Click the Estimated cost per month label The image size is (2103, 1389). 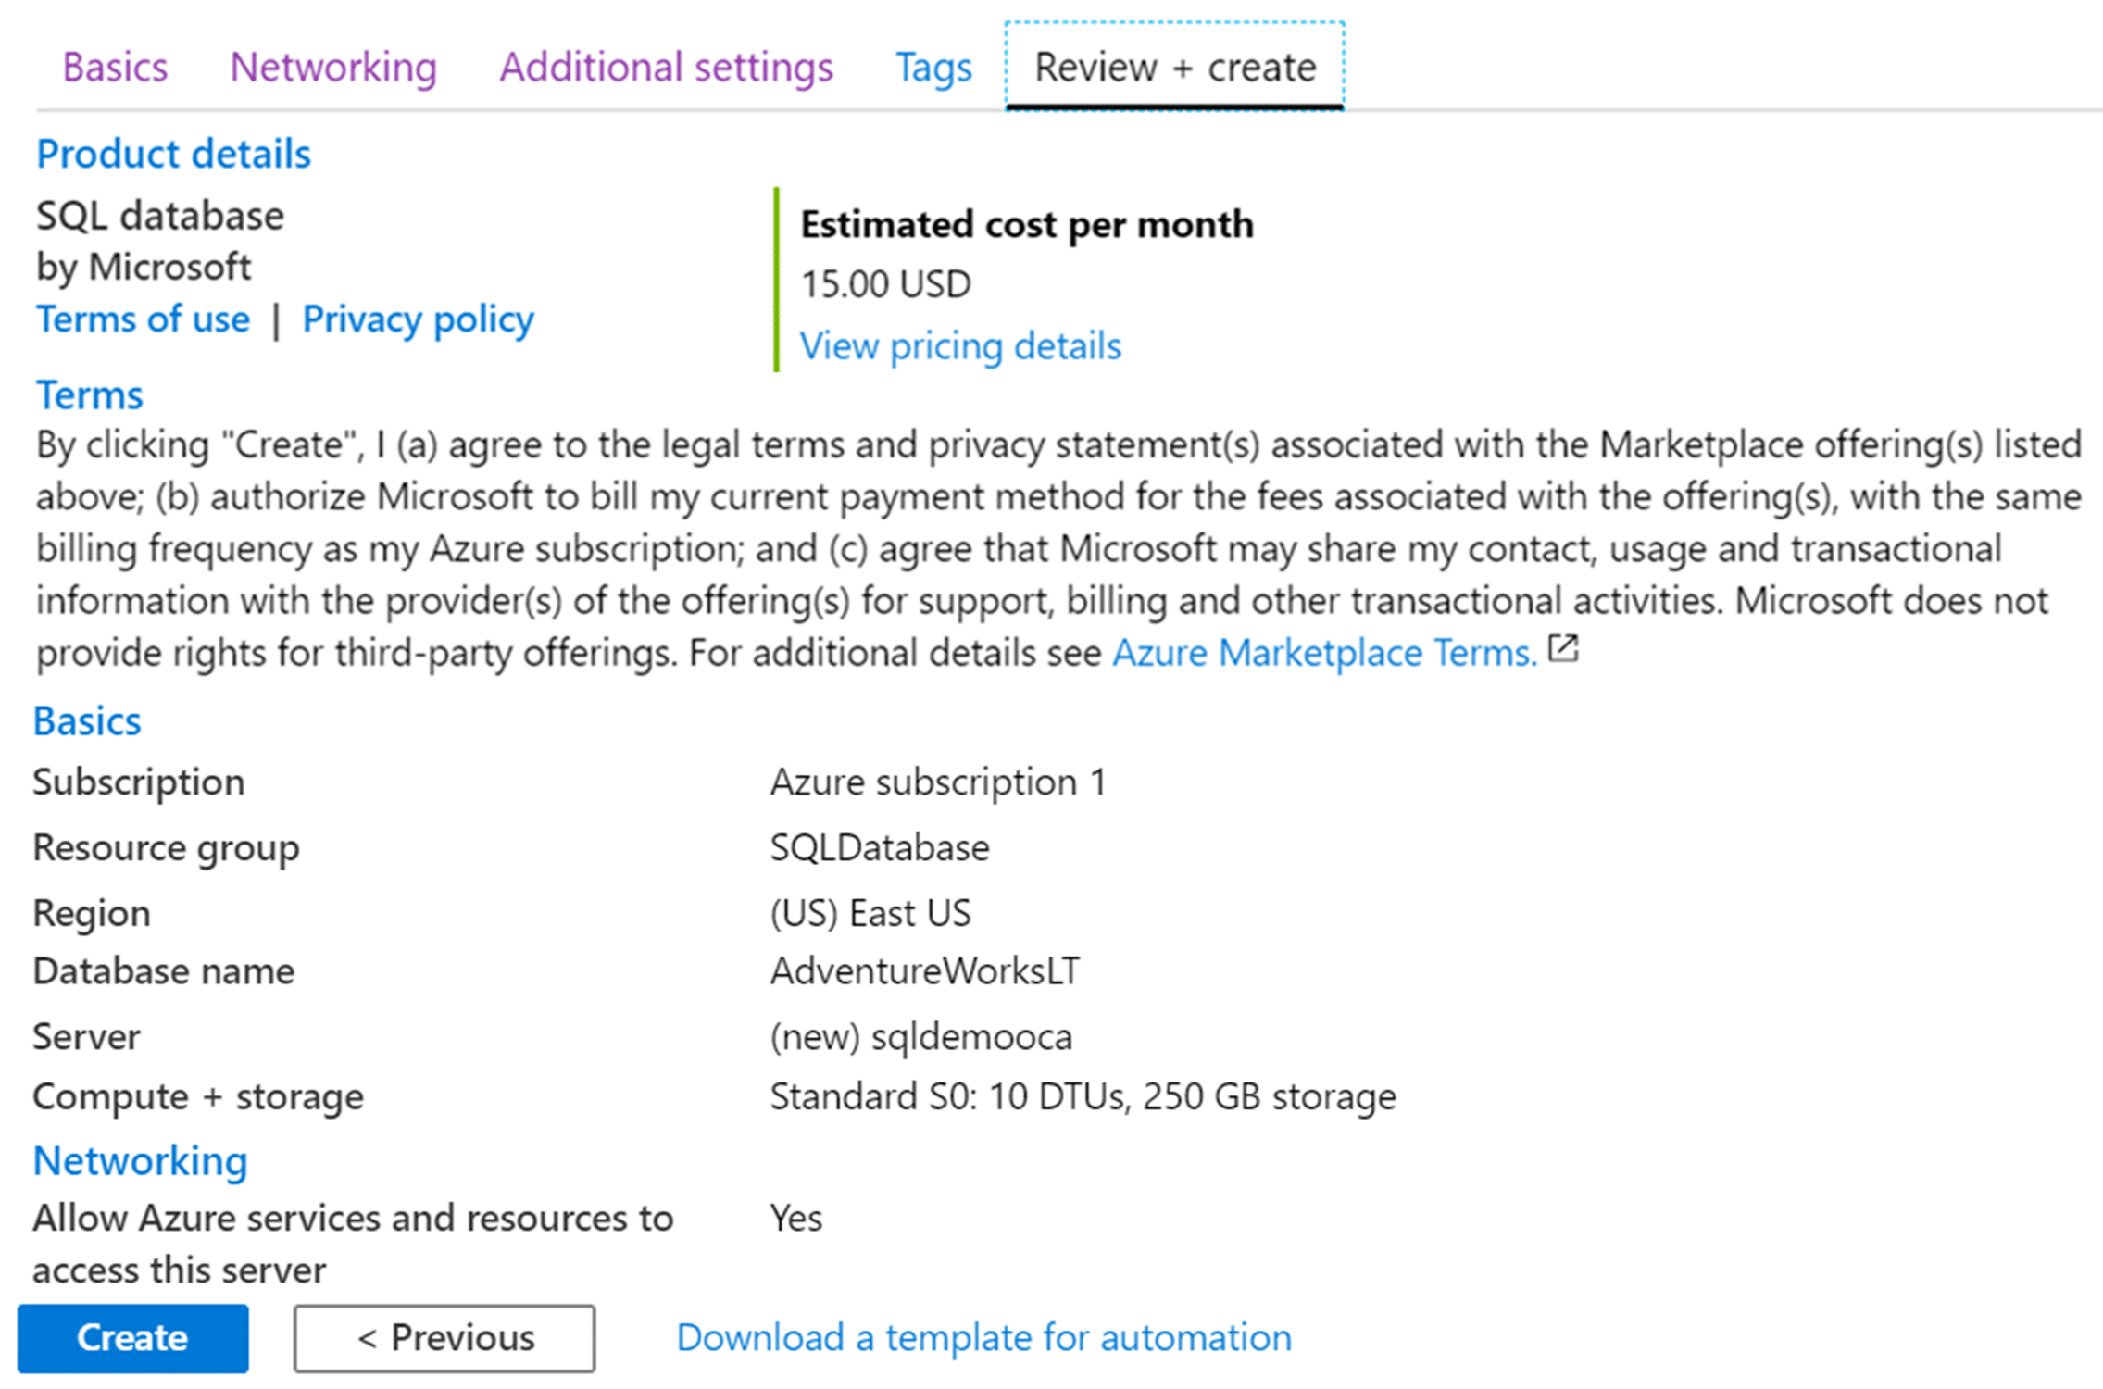(1027, 224)
